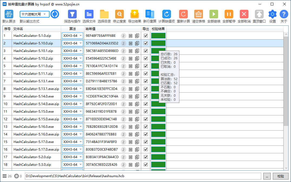
Task: Click copy hash icon for HashCalculator-5.1.0.zip row
Action: click(x=137, y=36)
